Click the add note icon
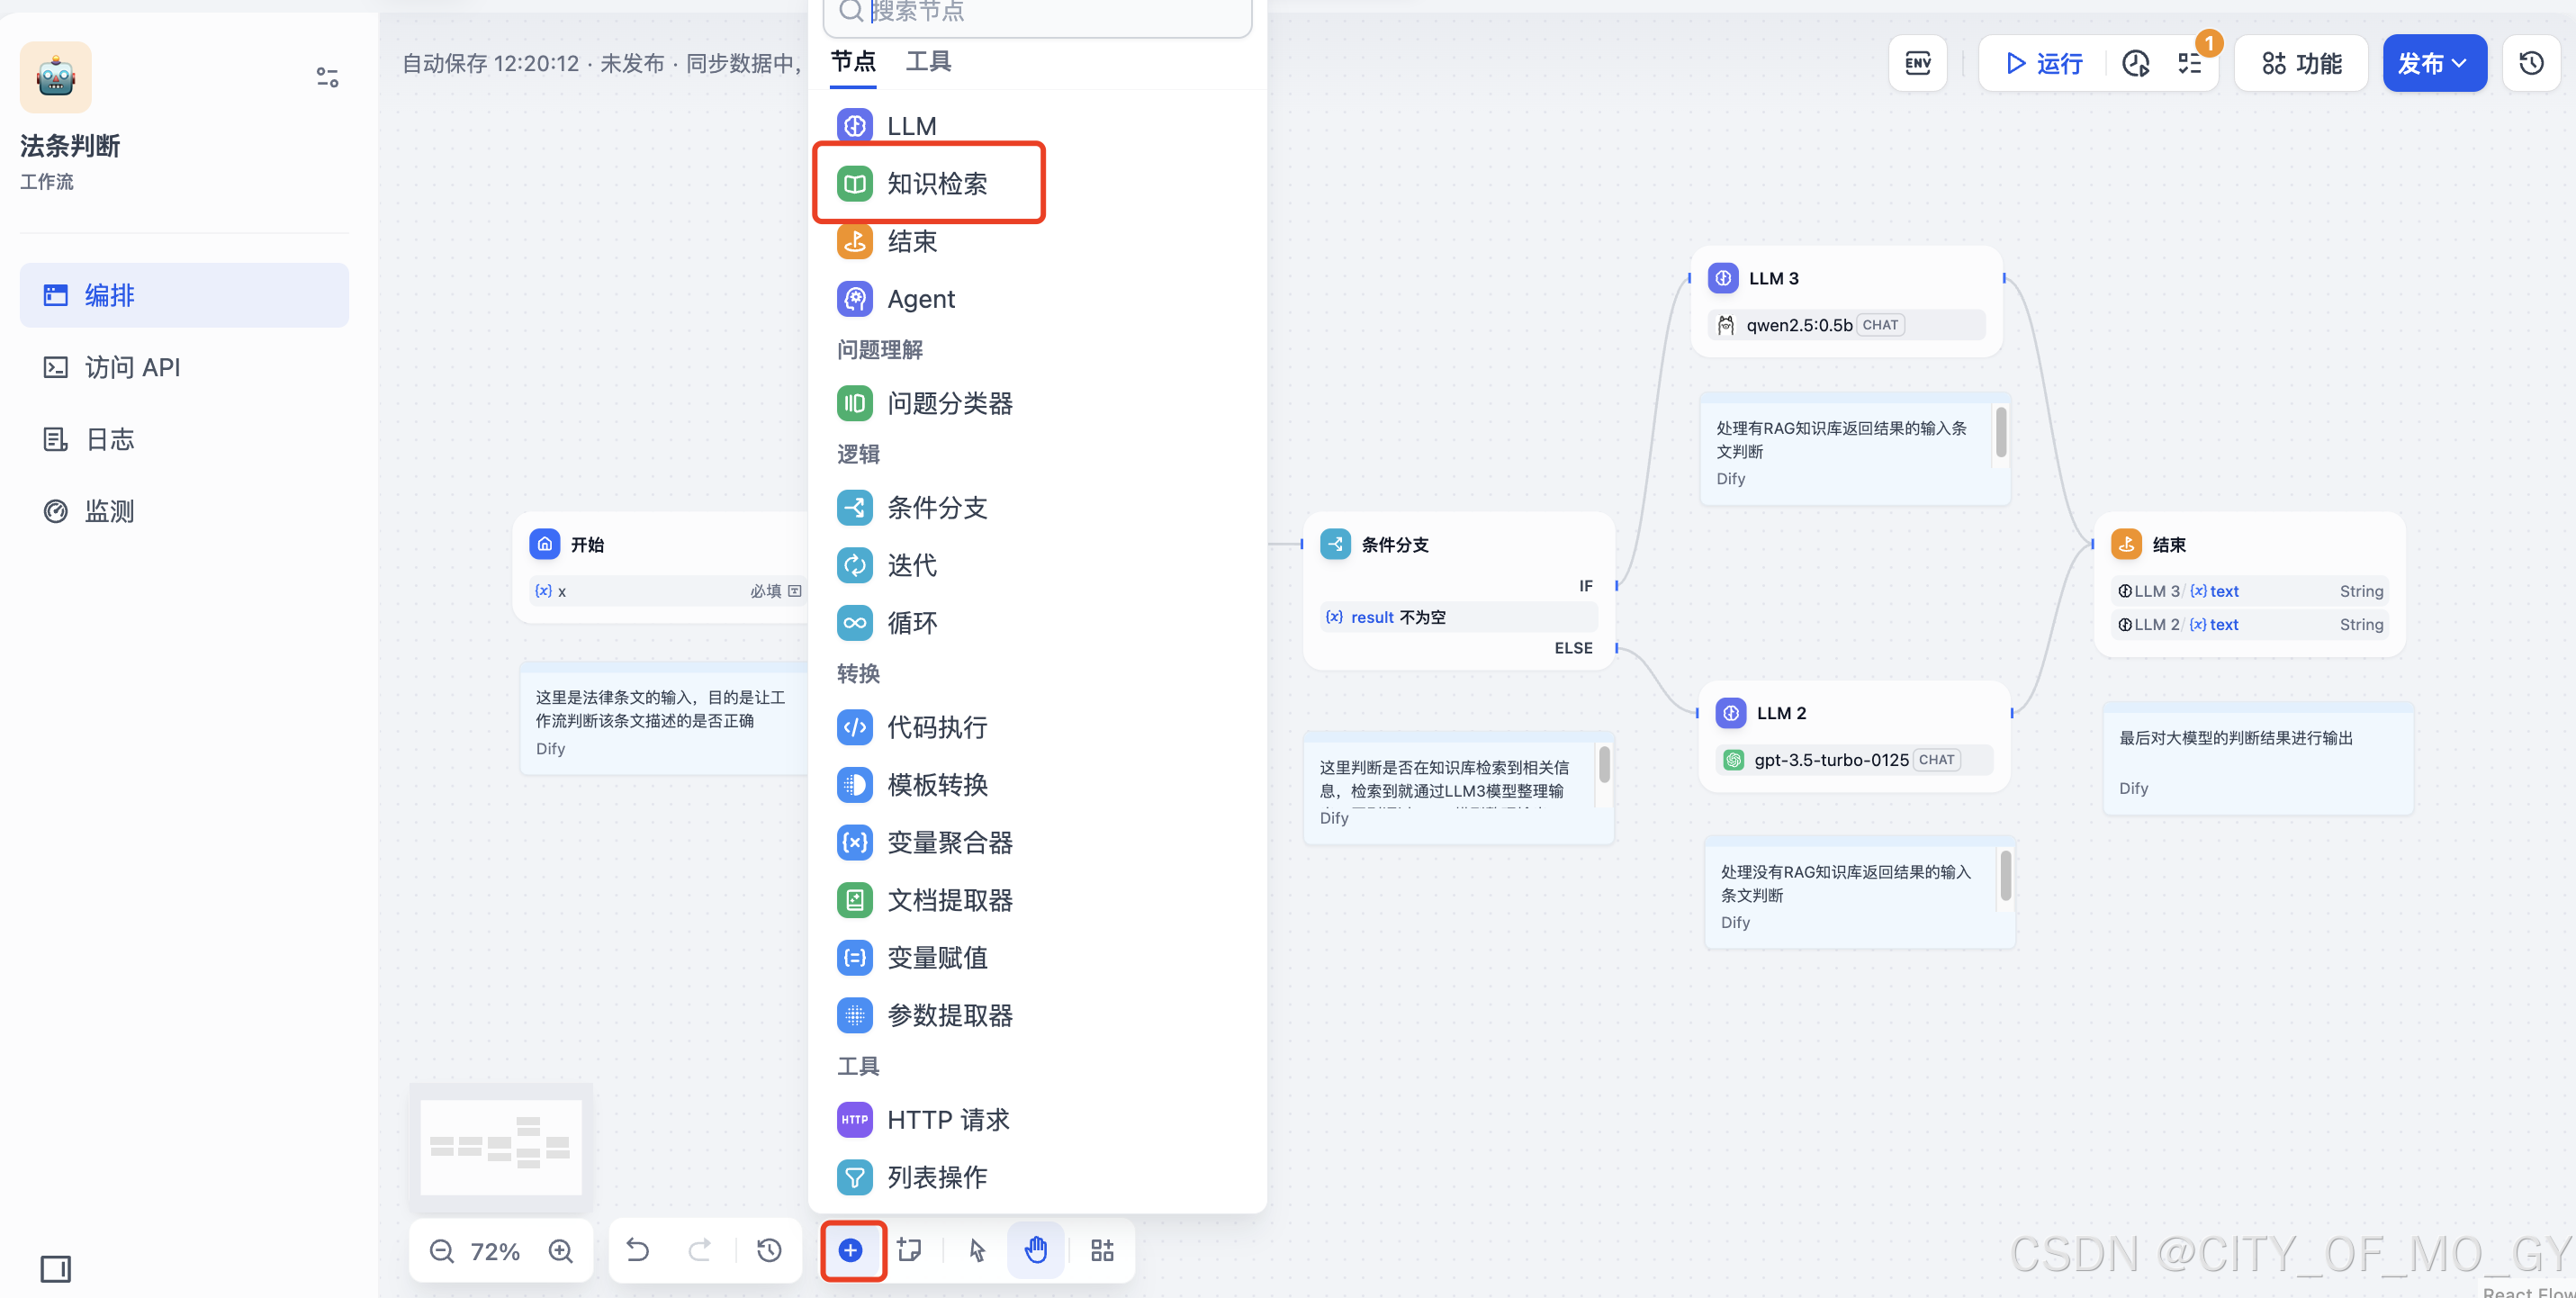Image resolution: width=2576 pixels, height=1298 pixels. pos(909,1250)
